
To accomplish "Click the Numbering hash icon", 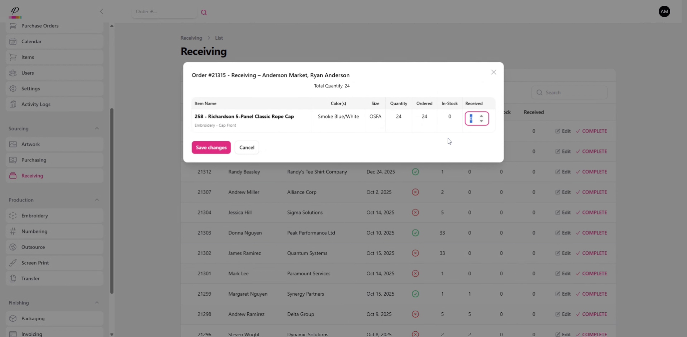I will point(13,231).
